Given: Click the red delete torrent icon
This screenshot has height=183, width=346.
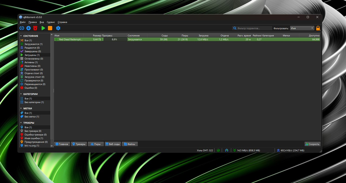Looking at the screenshot, I should 35,28.
